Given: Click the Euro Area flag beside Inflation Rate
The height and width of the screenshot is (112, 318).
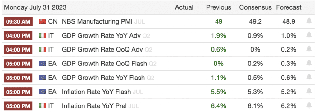Looking at the screenshot, I should 43,92.
